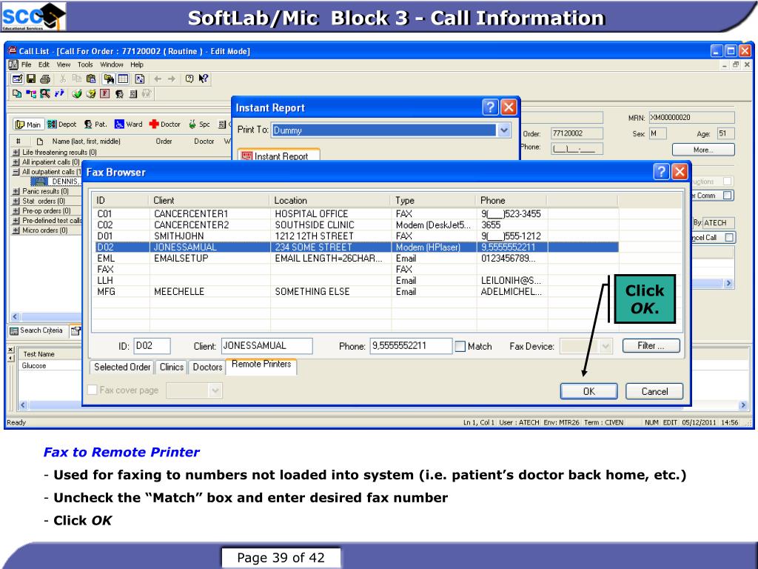This screenshot has width=758, height=569.
Task: Collapse All outpatient calls group
Action: 16,172
